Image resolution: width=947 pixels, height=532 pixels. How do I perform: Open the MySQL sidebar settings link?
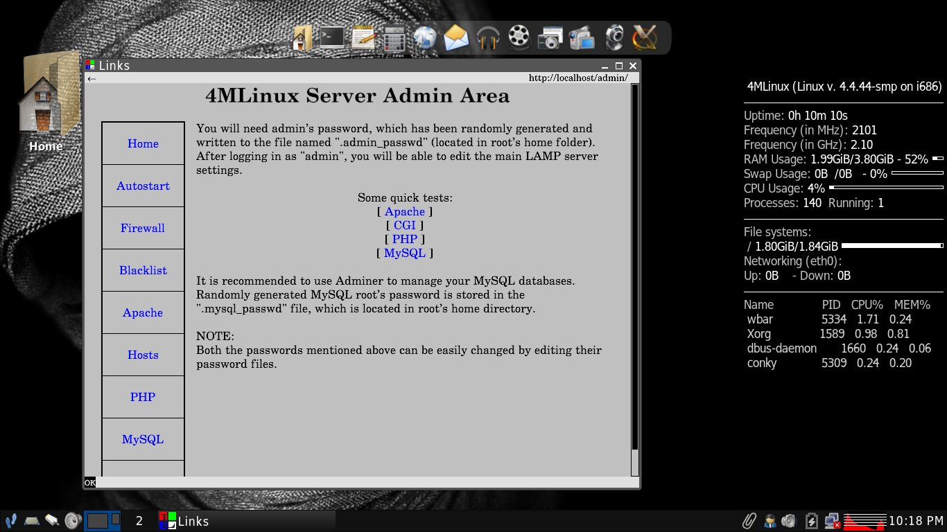[x=143, y=439]
